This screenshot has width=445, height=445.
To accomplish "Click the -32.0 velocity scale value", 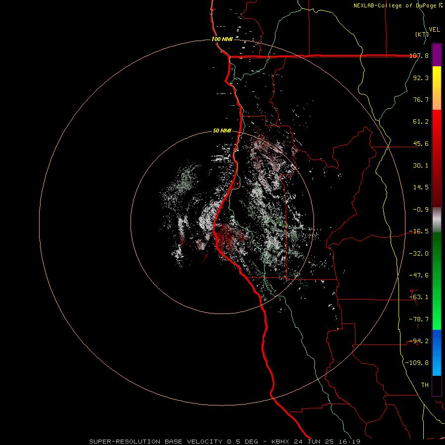I will (x=419, y=254).
